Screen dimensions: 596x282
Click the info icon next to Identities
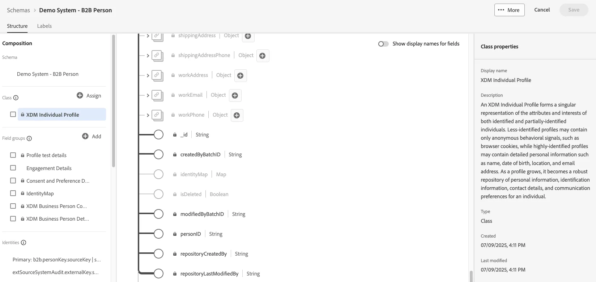pyautogui.click(x=24, y=243)
